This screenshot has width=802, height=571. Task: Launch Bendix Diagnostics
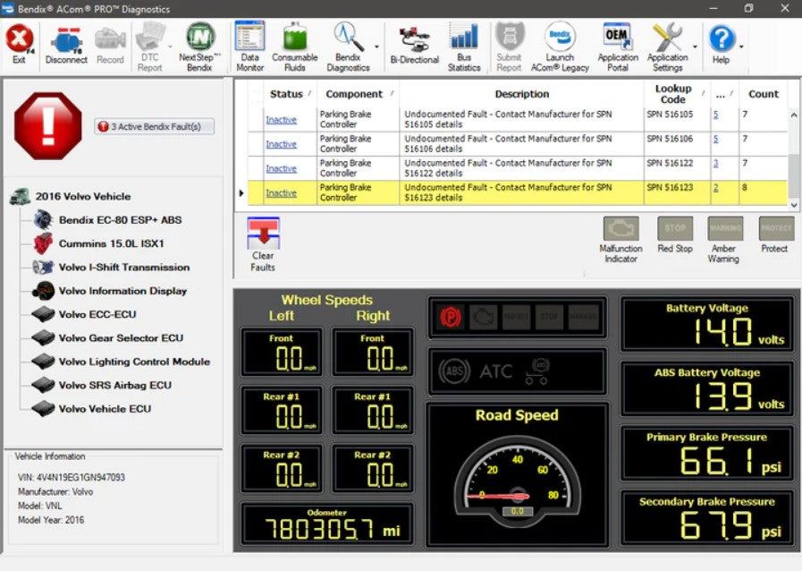[348, 43]
